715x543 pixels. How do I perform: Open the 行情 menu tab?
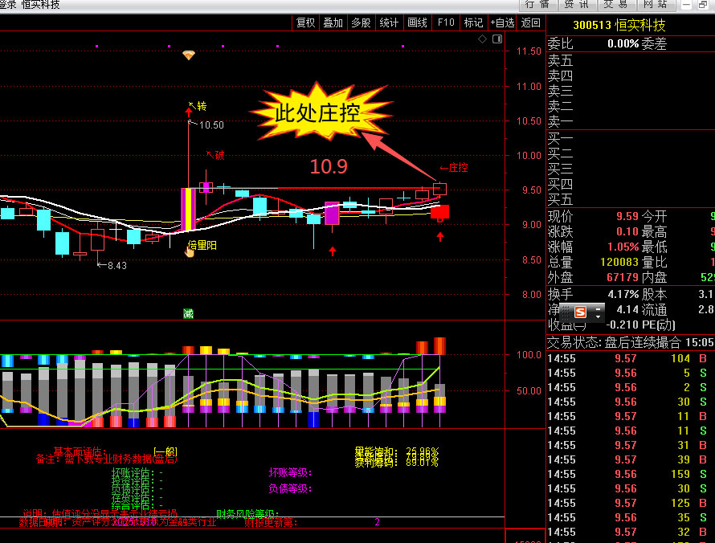click(x=537, y=5)
